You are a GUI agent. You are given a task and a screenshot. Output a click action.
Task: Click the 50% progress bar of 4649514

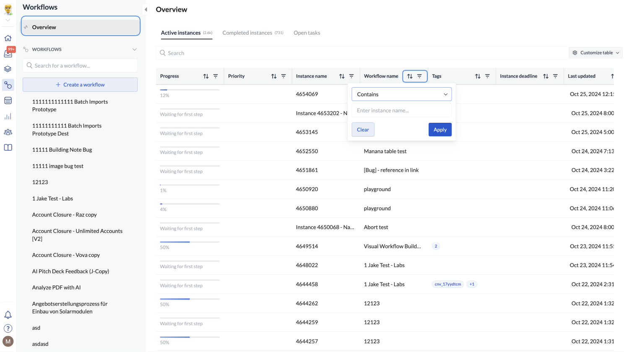[190, 242]
